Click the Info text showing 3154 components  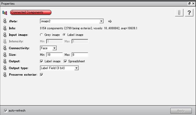pos(88,28)
